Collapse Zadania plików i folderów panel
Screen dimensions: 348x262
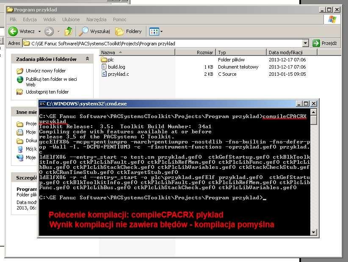(x=88, y=59)
